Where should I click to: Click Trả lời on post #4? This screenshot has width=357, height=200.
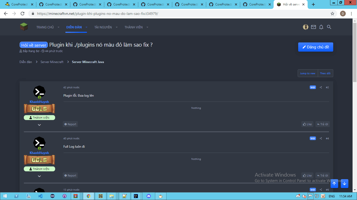(x=323, y=176)
